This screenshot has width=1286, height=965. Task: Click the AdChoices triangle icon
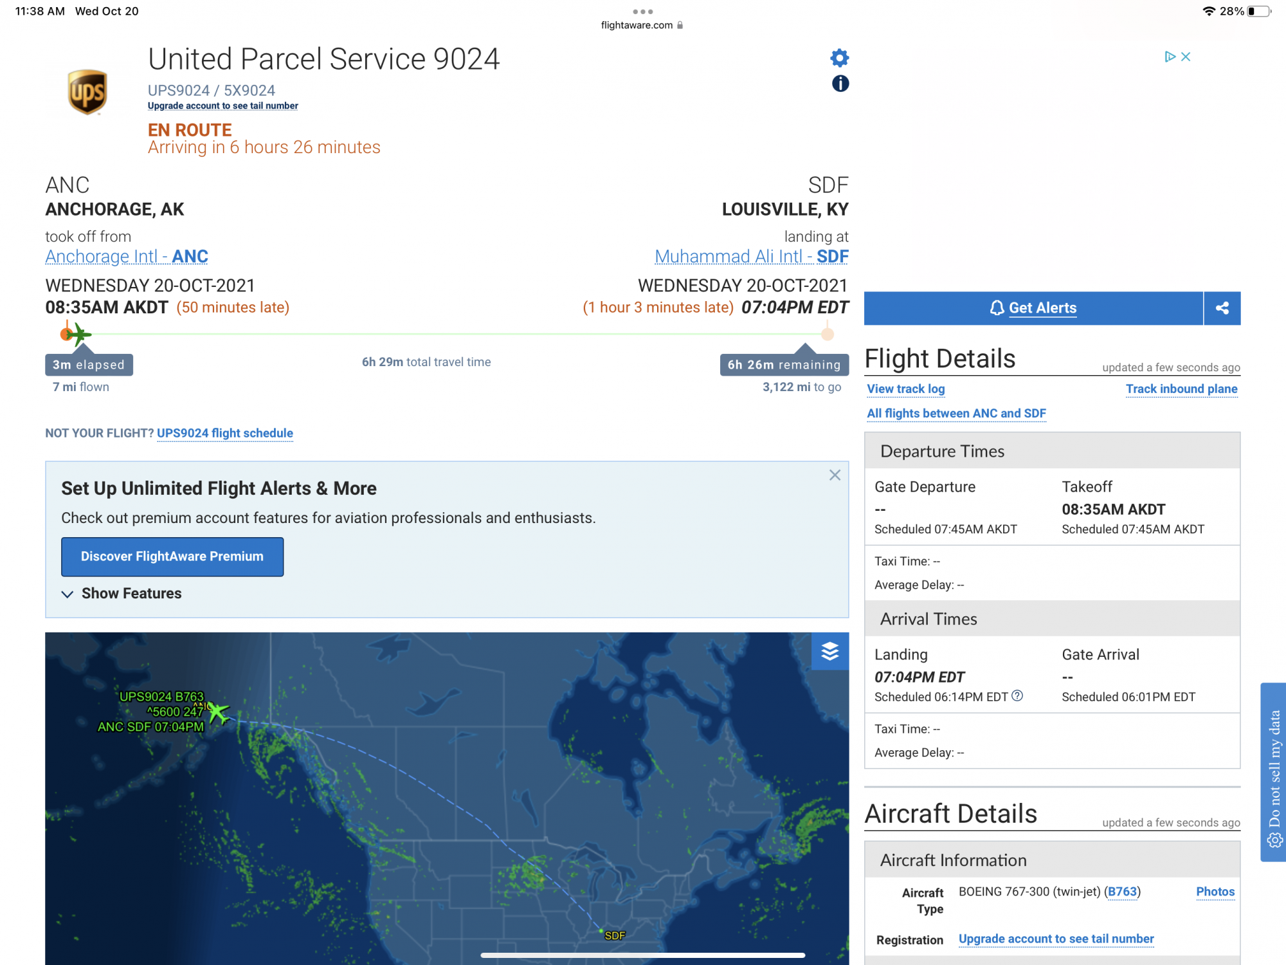point(1170,57)
